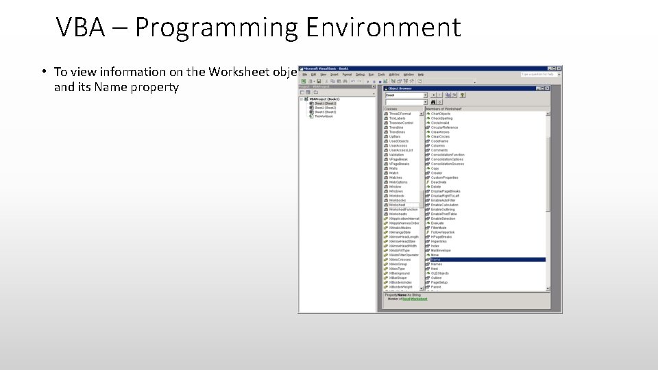Select PageSetup in Members list
This screenshot has width=658, height=370.
coord(439,282)
